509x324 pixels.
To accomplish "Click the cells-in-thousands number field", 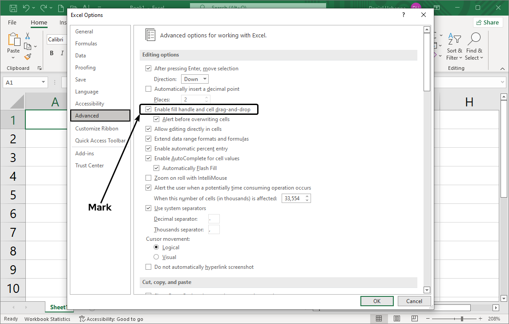I will (293, 198).
